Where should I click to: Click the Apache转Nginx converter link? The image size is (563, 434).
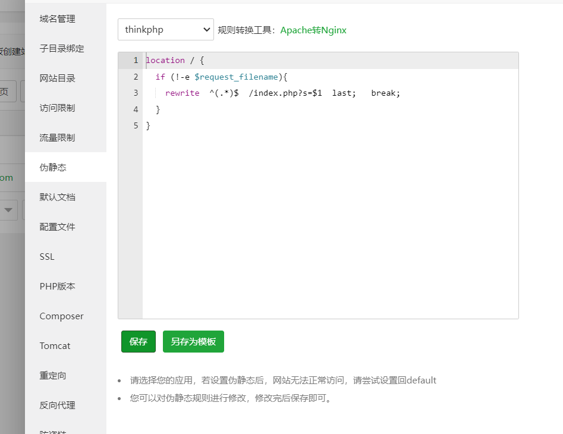pos(313,30)
